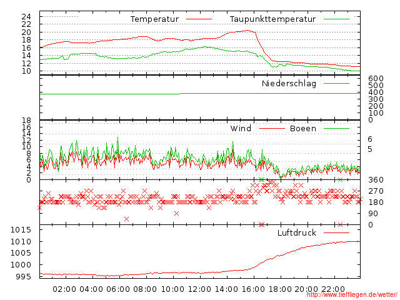Screen dimensions: 400x300
Task: Click the Taupunkttemperatur legend label
Action: coord(272,19)
